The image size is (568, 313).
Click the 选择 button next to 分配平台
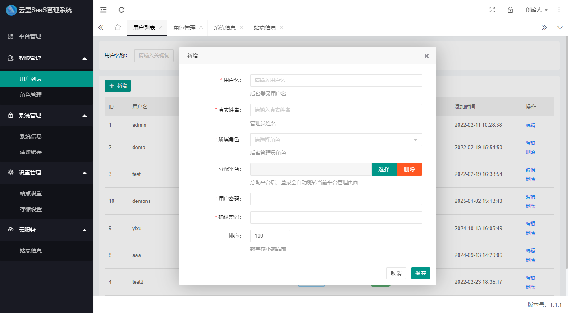click(384, 169)
